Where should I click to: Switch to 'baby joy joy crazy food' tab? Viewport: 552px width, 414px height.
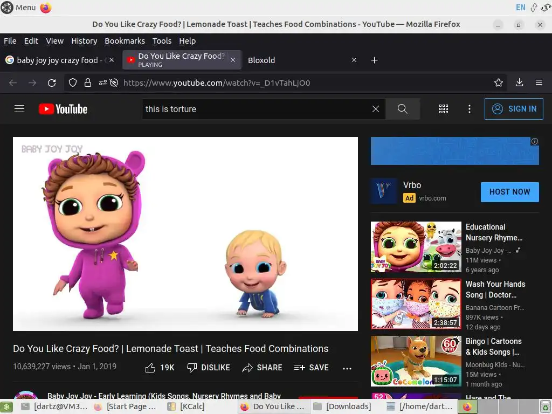pyautogui.click(x=60, y=60)
